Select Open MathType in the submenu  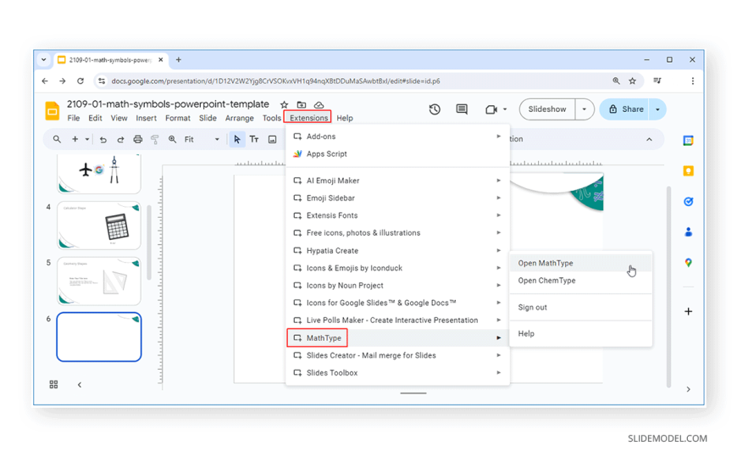[x=581, y=263]
